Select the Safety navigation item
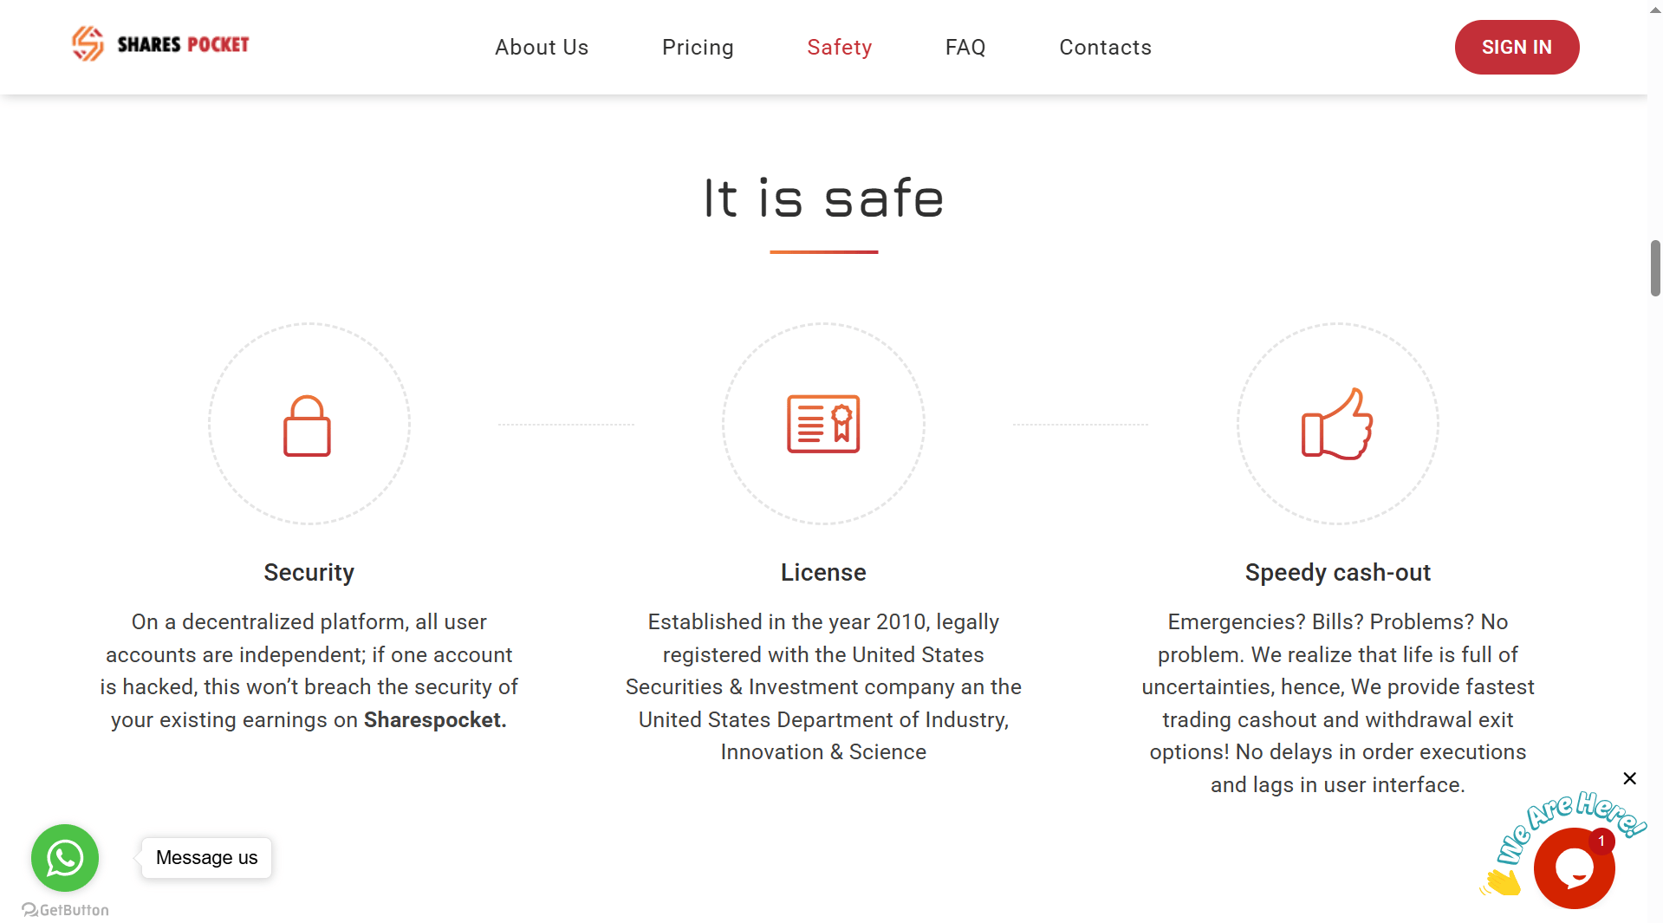 click(x=839, y=48)
